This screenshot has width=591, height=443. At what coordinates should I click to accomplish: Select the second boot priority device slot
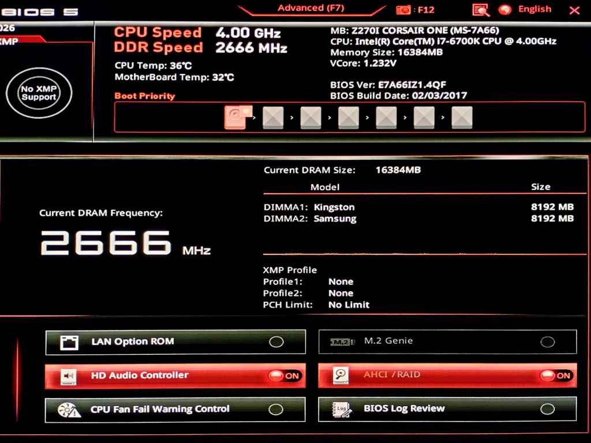click(x=273, y=118)
